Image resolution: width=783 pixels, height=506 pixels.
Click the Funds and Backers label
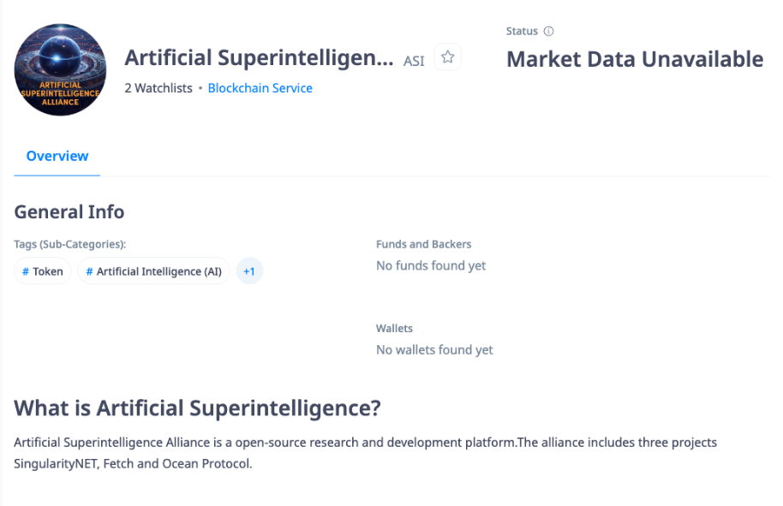pos(423,244)
